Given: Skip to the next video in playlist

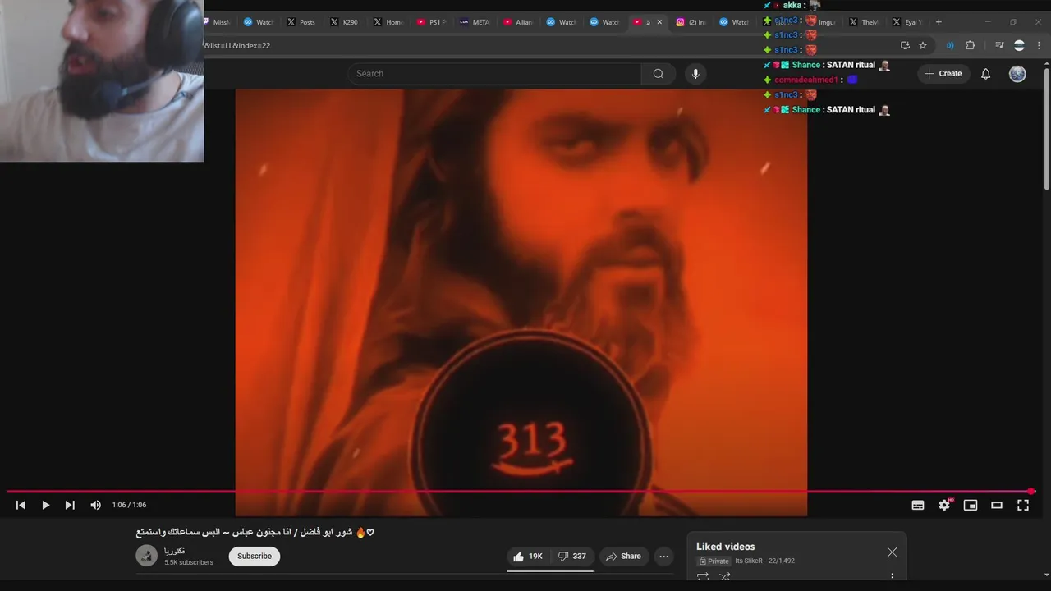Looking at the screenshot, I should coord(70,506).
